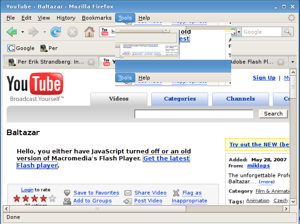Select the Videos tab on YouTube
Image resolution: width=300 pixels, height=224 pixels.
click(119, 99)
